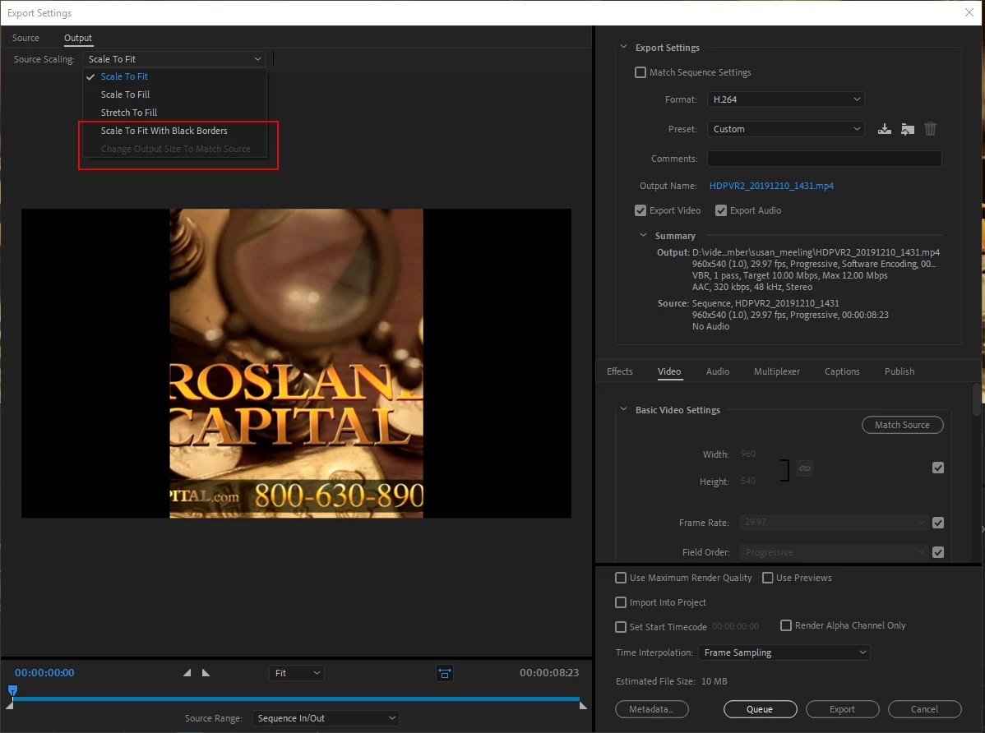Toggle Frame Rate match source checkbox

(x=938, y=523)
